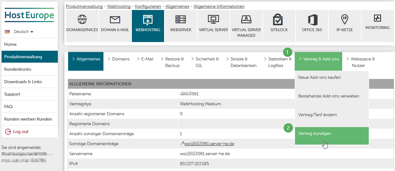The height and width of the screenshot is (171, 395).
Task: Click Registrierte Domains label
Action: [x=89, y=124]
